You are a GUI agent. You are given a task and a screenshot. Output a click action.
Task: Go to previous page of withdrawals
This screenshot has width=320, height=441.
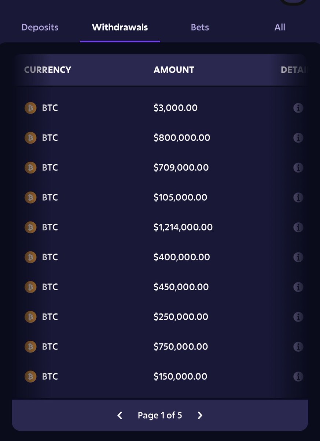coord(119,415)
